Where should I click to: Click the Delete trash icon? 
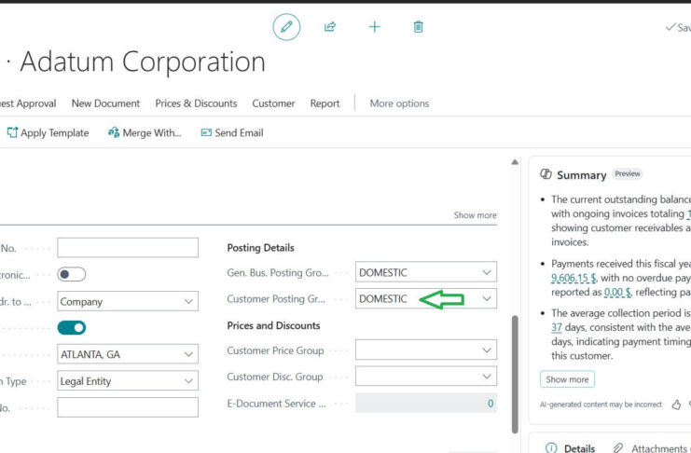coord(418,27)
